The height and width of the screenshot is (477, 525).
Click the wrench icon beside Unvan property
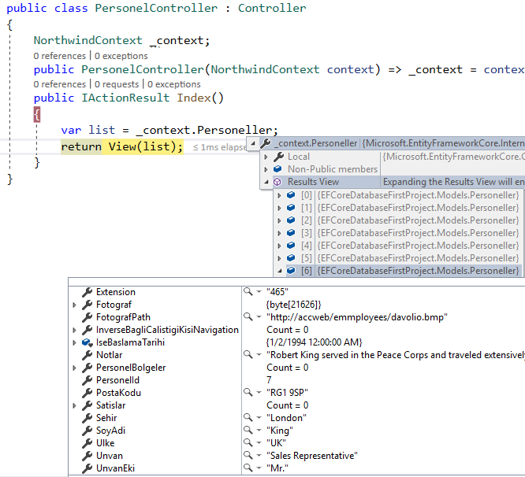tap(87, 456)
